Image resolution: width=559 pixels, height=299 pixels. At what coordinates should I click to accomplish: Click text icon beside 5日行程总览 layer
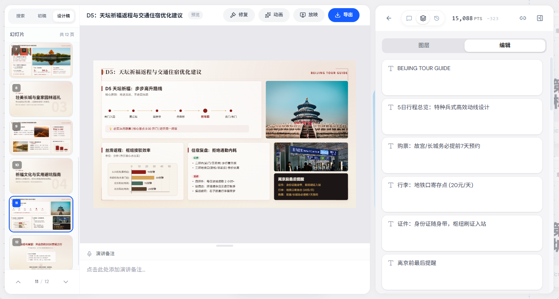click(x=391, y=107)
